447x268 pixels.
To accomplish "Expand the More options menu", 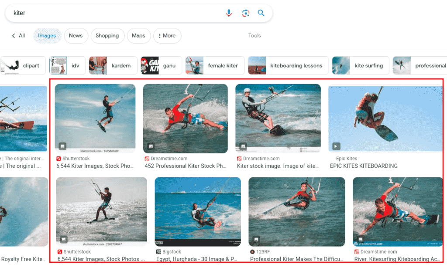I will pos(167,36).
